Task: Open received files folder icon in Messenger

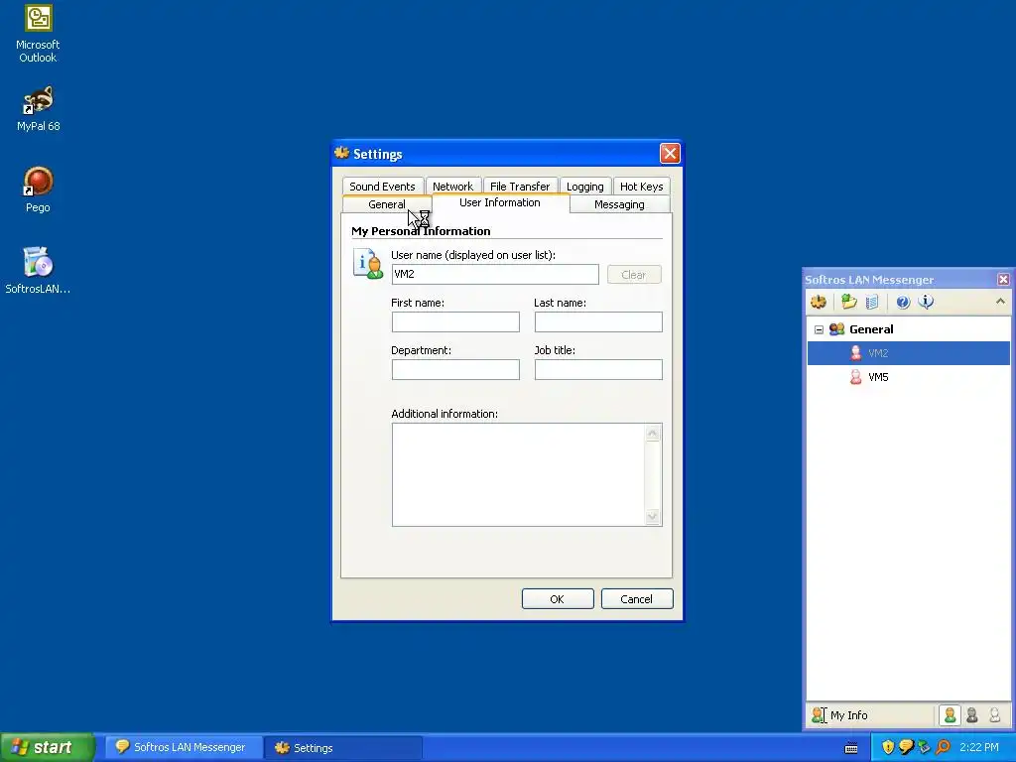Action: click(x=849, y=302)
